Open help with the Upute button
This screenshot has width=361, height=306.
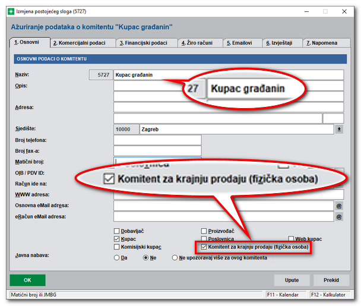[x=292, y=280]
